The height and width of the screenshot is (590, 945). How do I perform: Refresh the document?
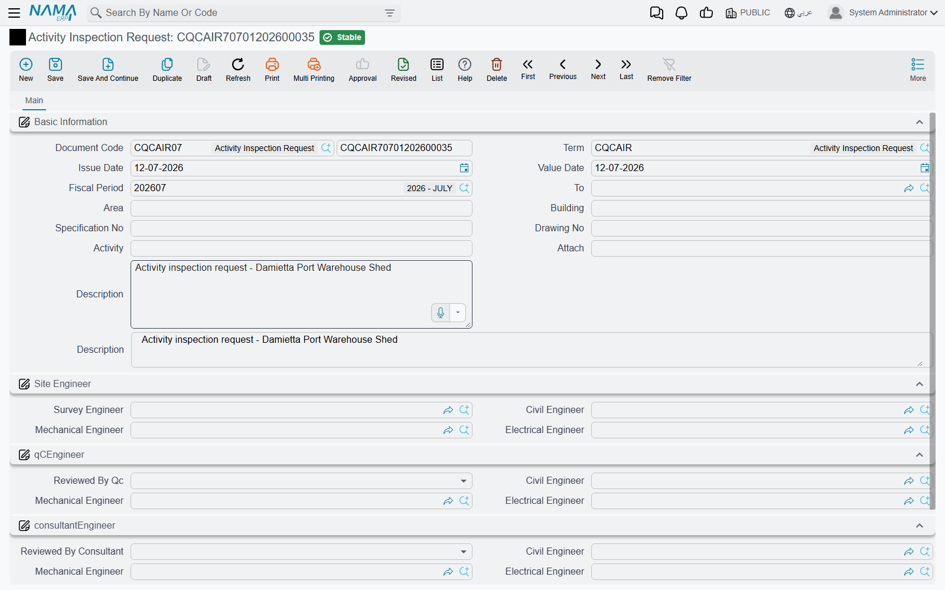tap(238, 70)
